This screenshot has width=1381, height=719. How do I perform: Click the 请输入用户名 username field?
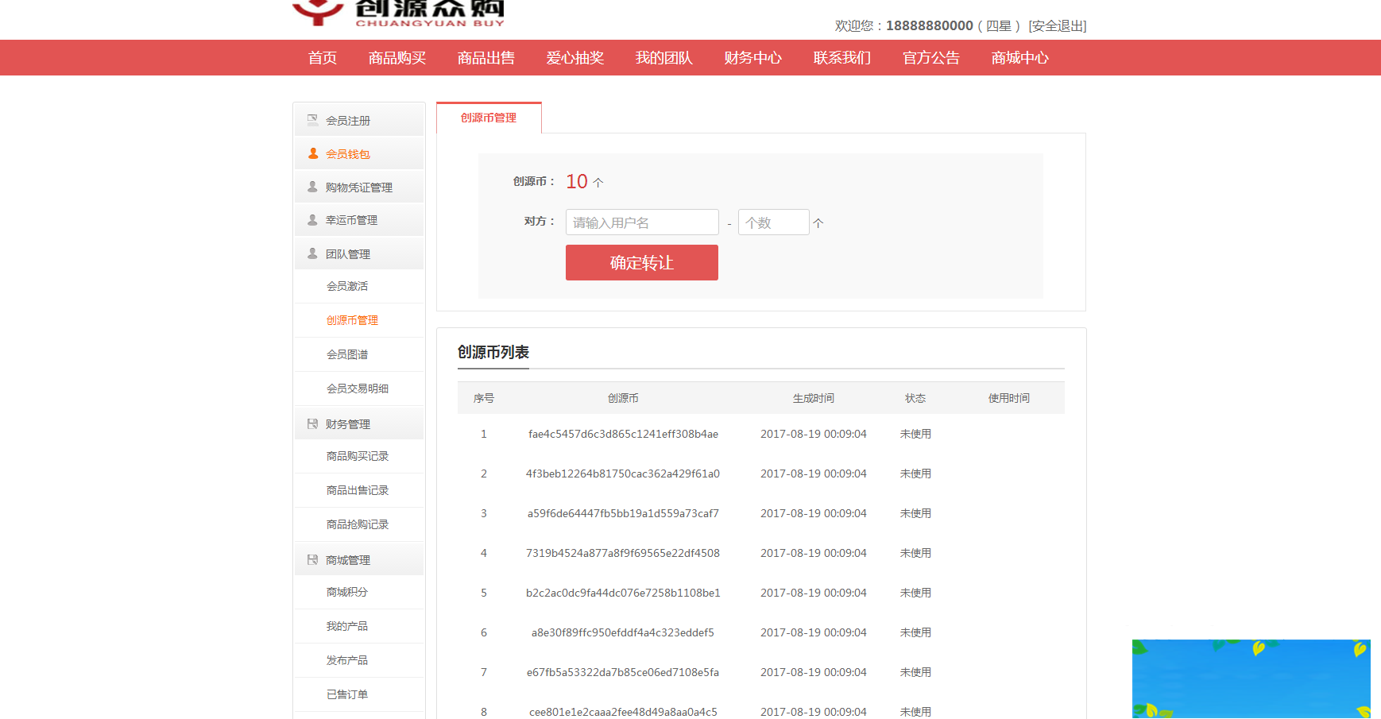pos(641,222)
